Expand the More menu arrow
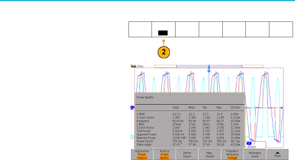Viewport: 295px width, 160px height. 277,153
